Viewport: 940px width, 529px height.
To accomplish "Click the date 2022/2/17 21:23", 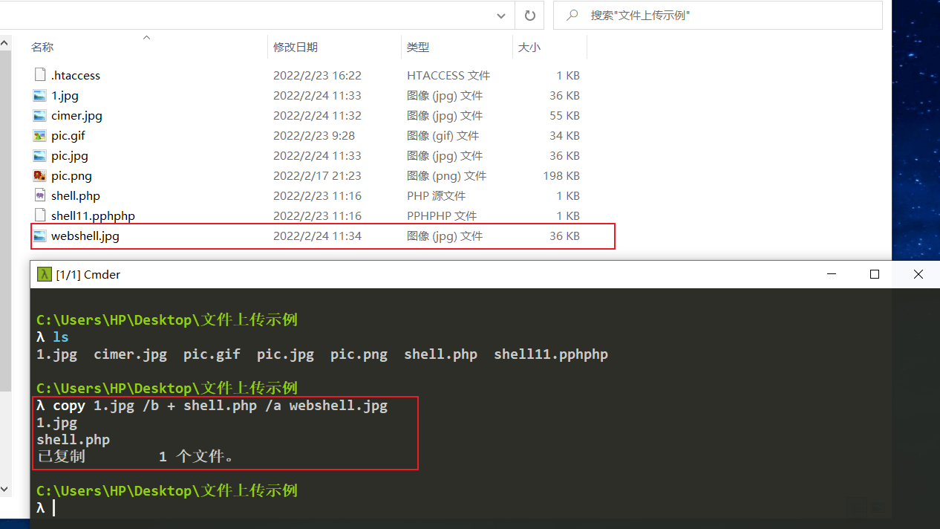I will [317, 175].
